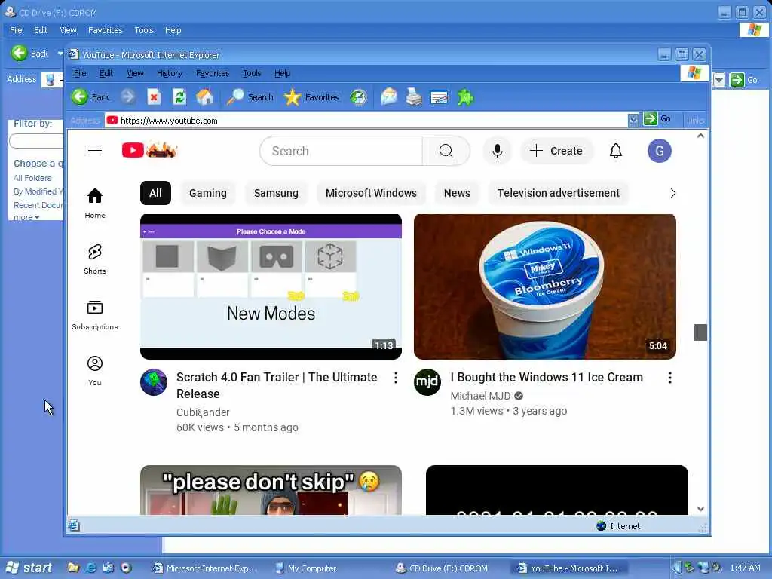Show more category chips with right chevron
This screenshot has width=772, height=579.
(x=673, y=193)
